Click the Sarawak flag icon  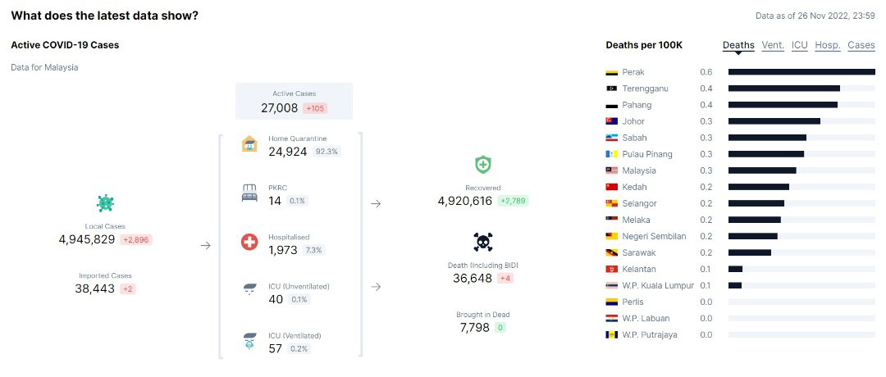611,253
